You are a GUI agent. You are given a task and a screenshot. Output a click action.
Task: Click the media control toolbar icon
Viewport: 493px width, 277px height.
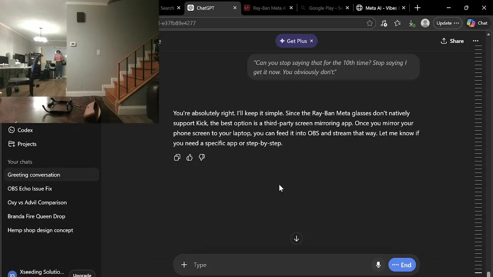point(384,23)
